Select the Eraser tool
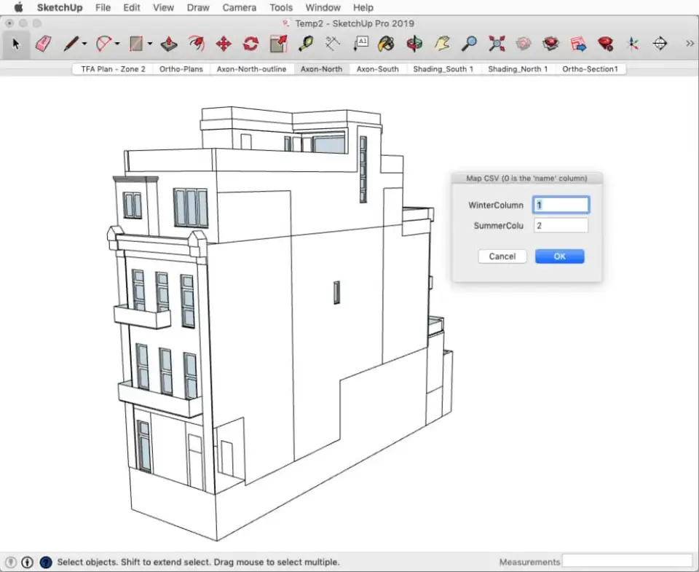 tap(43, 44)
